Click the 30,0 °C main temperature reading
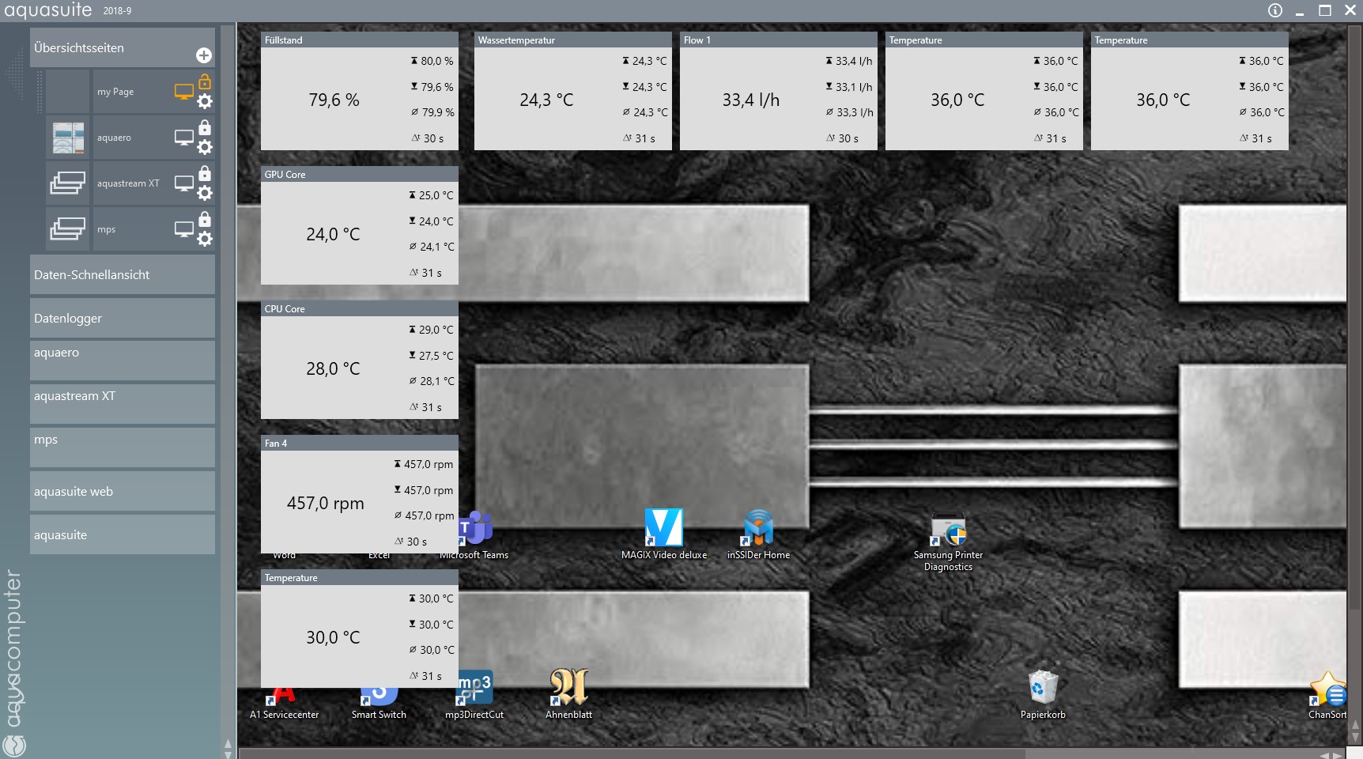Image resolution: width=1363 pixels, height=759 pixels. (333, 637)
